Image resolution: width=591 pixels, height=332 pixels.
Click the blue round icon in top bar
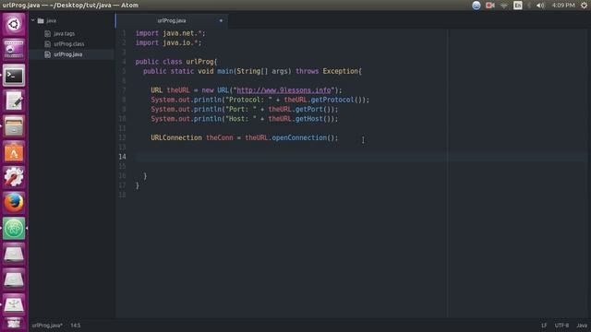coord(476,6)
